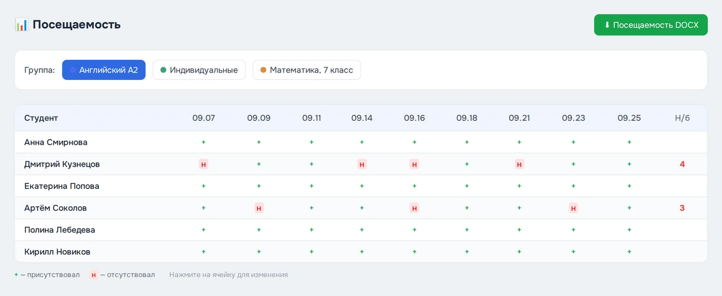This screenshot has width=722, height=296.
Task: Change Полина Лебедева attendance on 09.11
Action: 311,230
